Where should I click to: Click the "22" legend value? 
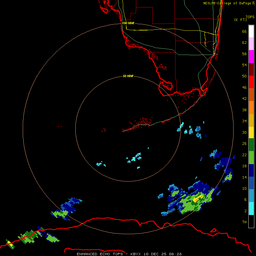[x=244, y=155]
